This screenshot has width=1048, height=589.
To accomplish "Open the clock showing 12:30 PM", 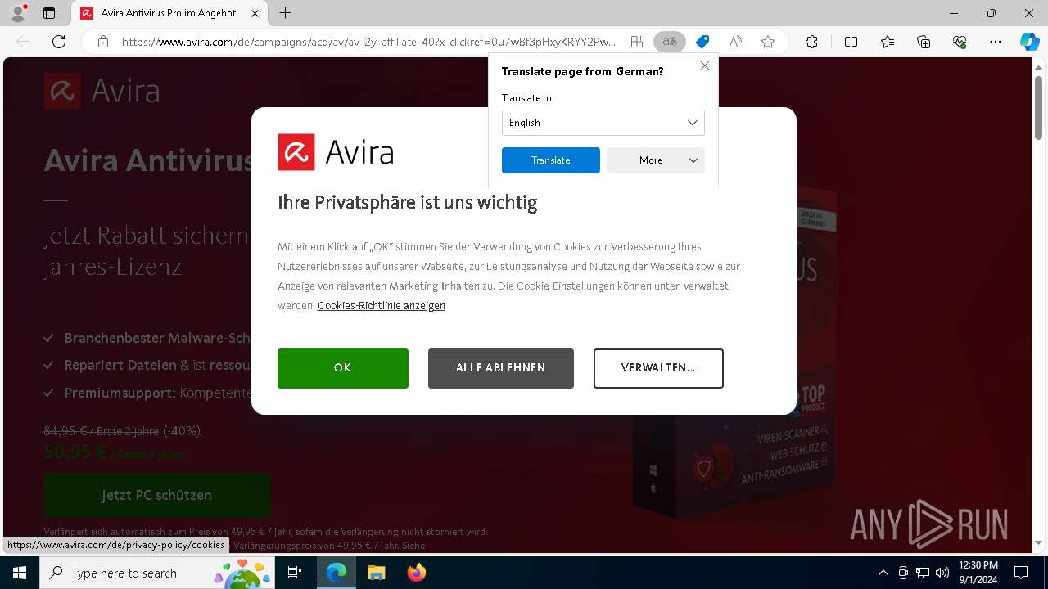I will click(x=978, y=573).
